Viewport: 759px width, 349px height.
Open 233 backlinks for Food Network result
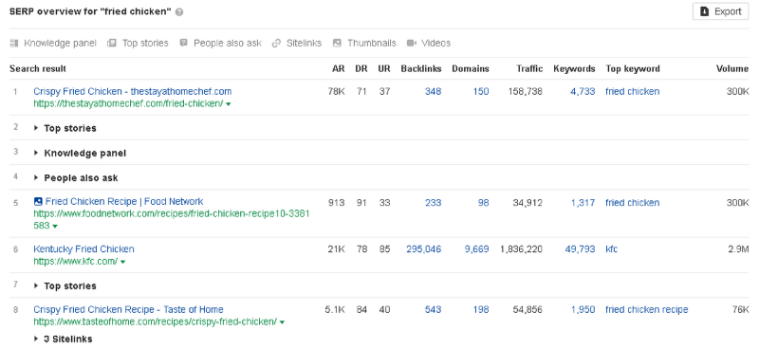pos(433,203)
